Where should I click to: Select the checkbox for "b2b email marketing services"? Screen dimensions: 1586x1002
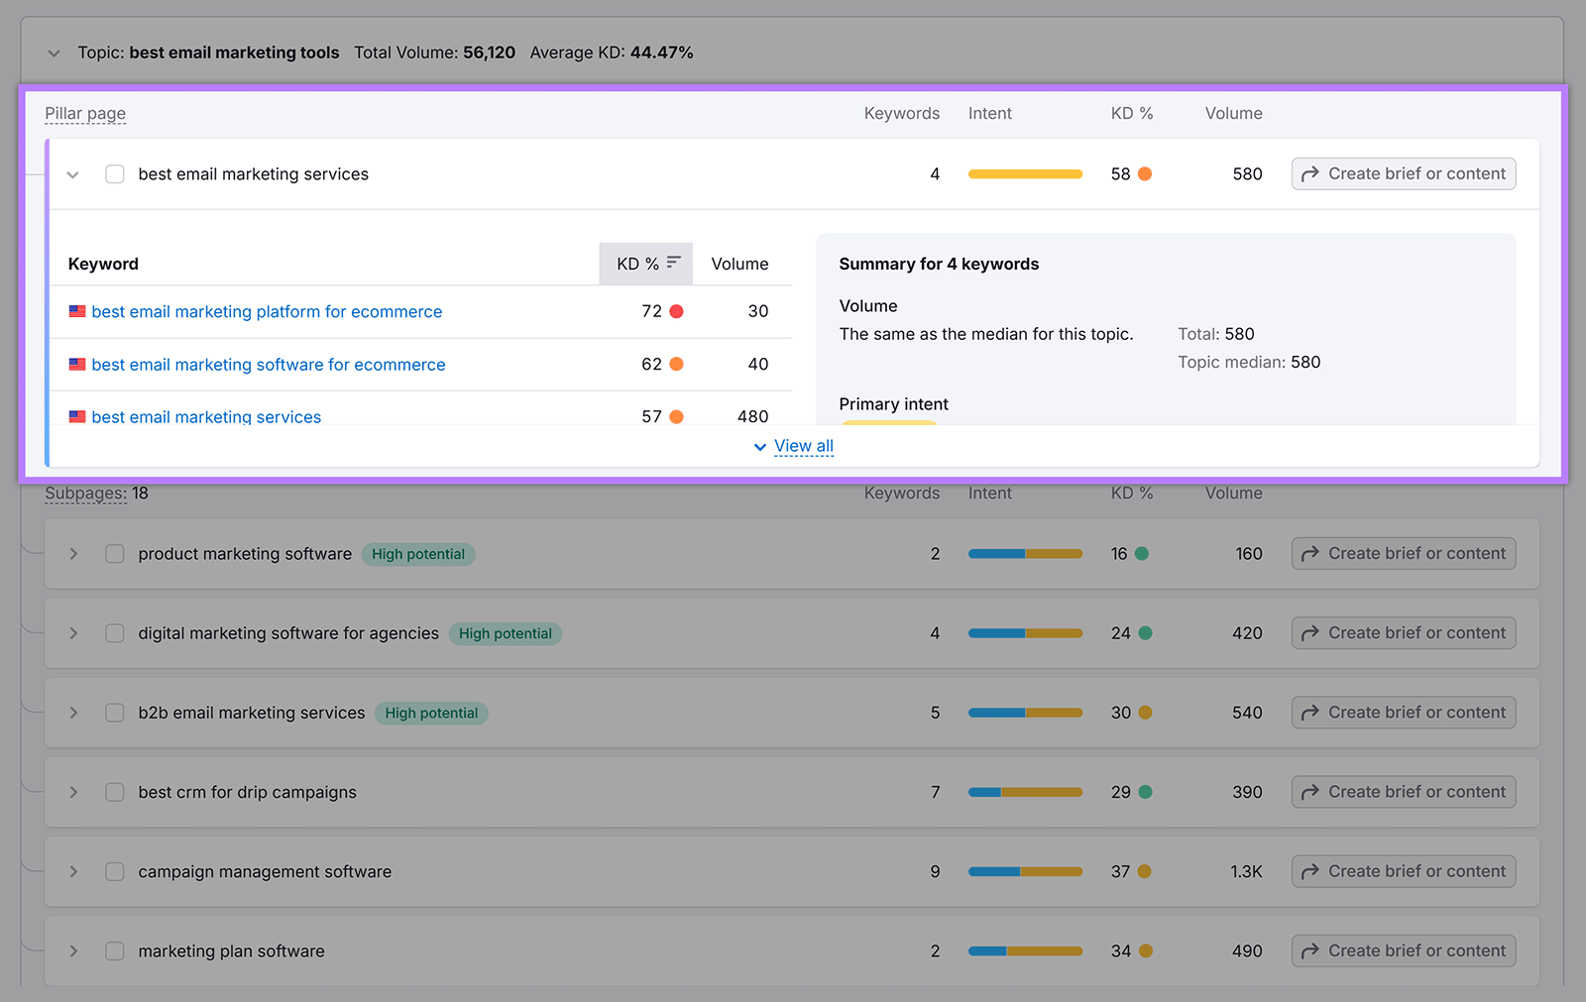pos(114,712)
